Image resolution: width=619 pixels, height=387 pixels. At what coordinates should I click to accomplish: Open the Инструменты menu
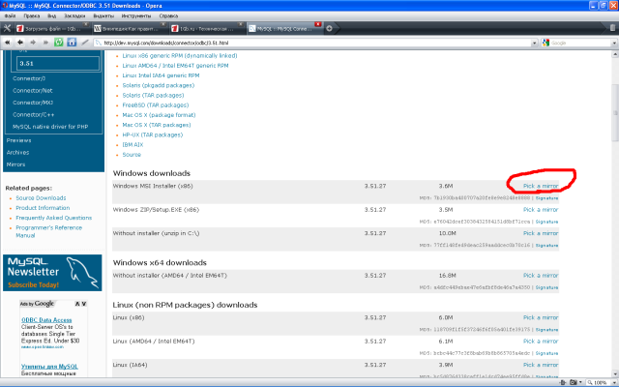point(135,15)
